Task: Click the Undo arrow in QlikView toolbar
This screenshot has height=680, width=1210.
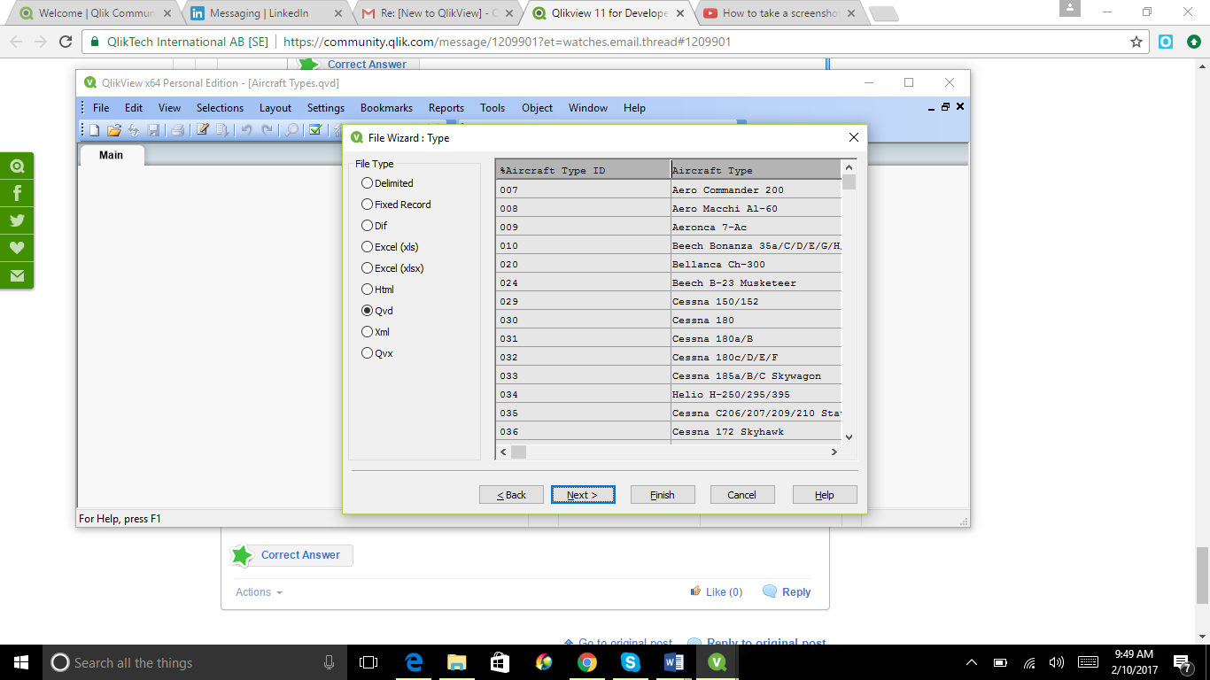Action: click(x=246, y=130)
